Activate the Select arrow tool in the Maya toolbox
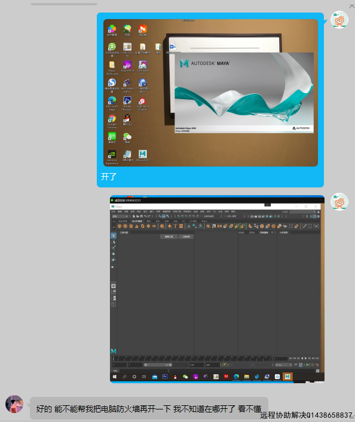Screen dimensions: 355x422 (x=114, y=236)
